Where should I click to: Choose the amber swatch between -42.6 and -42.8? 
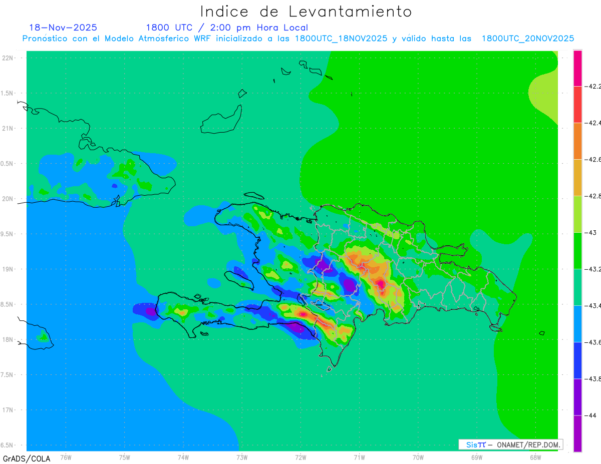[x=577, y=178]
